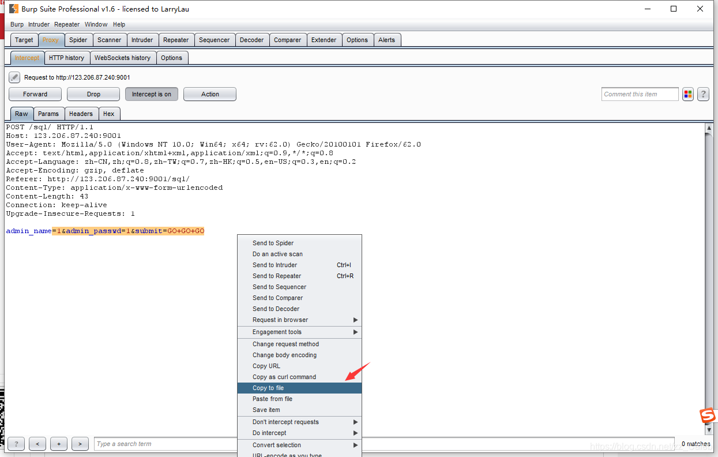Choose Send to Sequencer
Image resolution: width=718 pixels, height=457 pixels.
(x=299, y=287)
